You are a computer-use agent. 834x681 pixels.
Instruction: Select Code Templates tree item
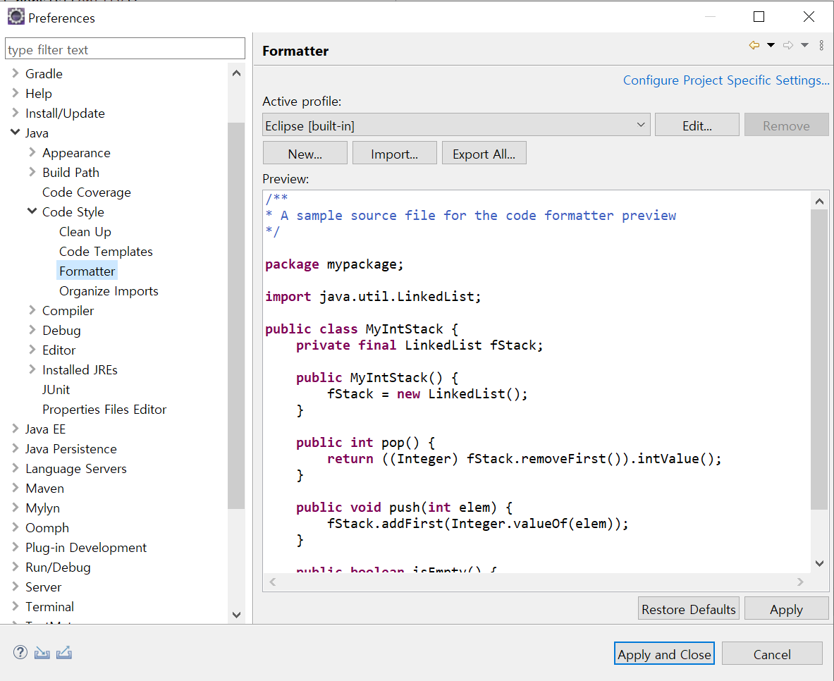pyautogui.click(x=106, y=251)
